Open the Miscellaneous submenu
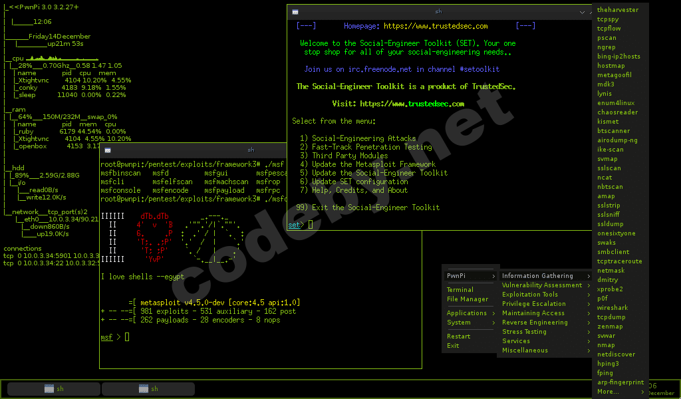 546,350
